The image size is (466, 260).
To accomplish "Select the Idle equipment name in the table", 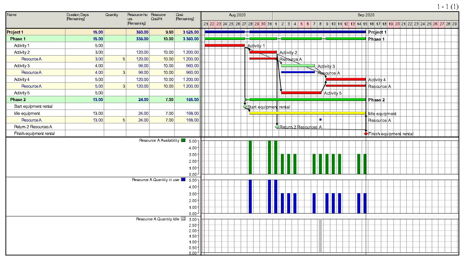I will (27, 113).
